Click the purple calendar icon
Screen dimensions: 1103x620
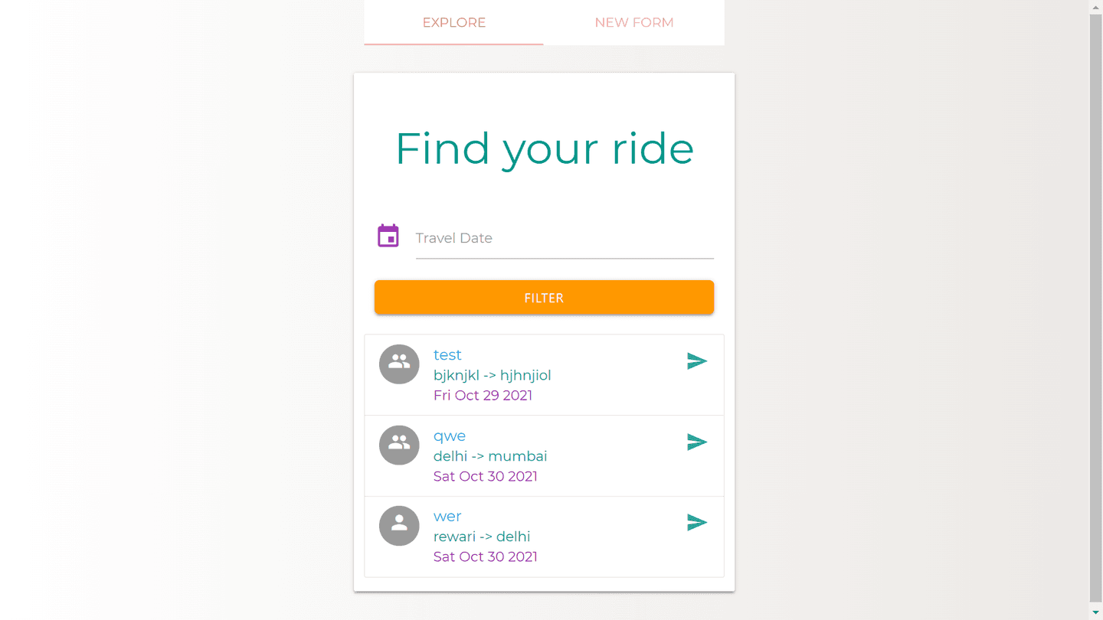[x=388, y=236]
